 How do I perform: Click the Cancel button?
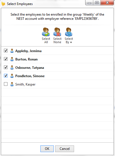[x=65, y=149]
